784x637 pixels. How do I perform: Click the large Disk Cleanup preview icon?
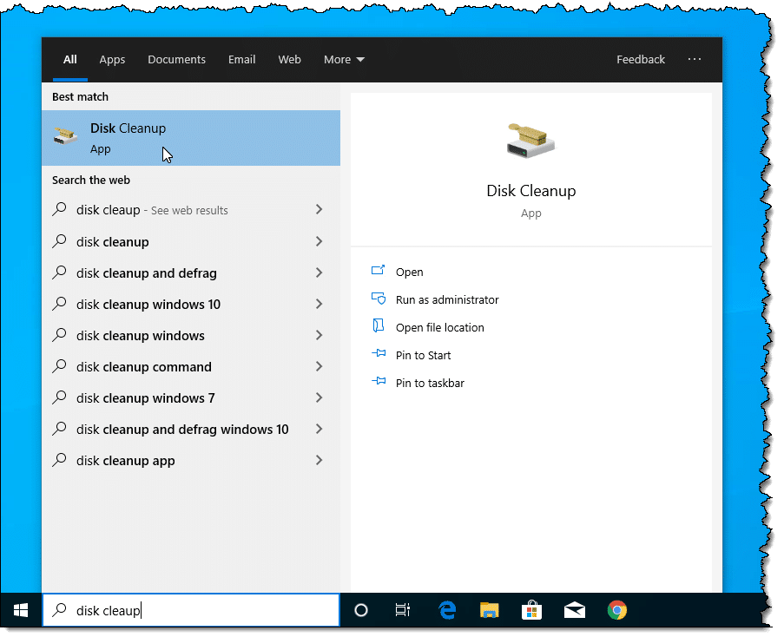coord(530,141)
